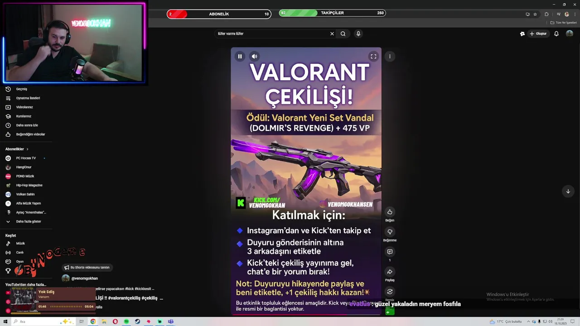Viewport: 580px width, 326px height.
Task: Open PDND Müzik subscription channel
Action: 26,176
